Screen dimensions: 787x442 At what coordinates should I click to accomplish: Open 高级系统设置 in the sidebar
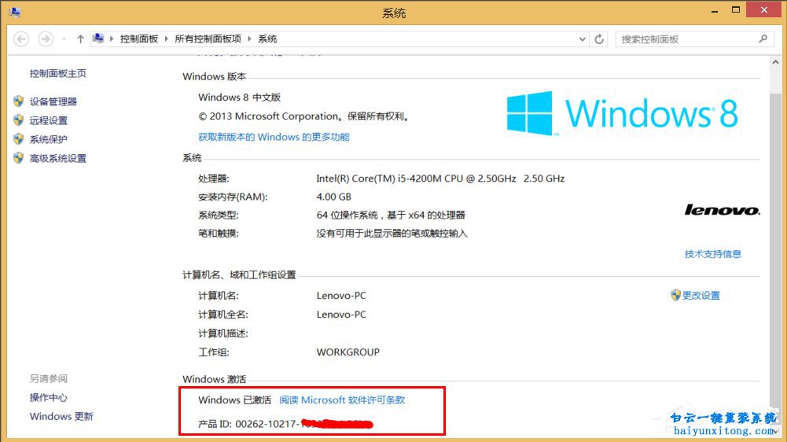pyautogui.click(x=57, y=158)
